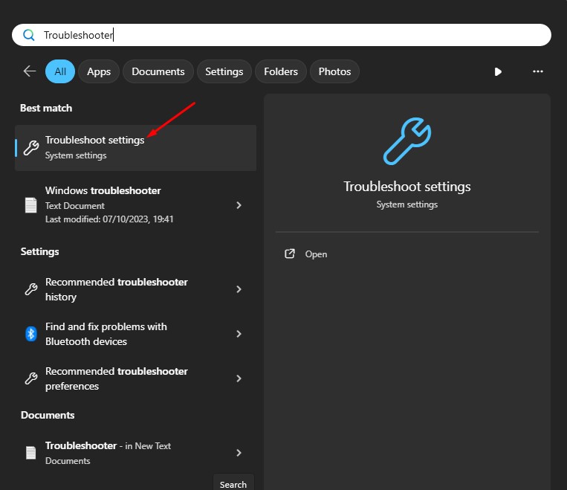
Task: Click the Bluetooth icon in settings results
Action: (31, 334)
